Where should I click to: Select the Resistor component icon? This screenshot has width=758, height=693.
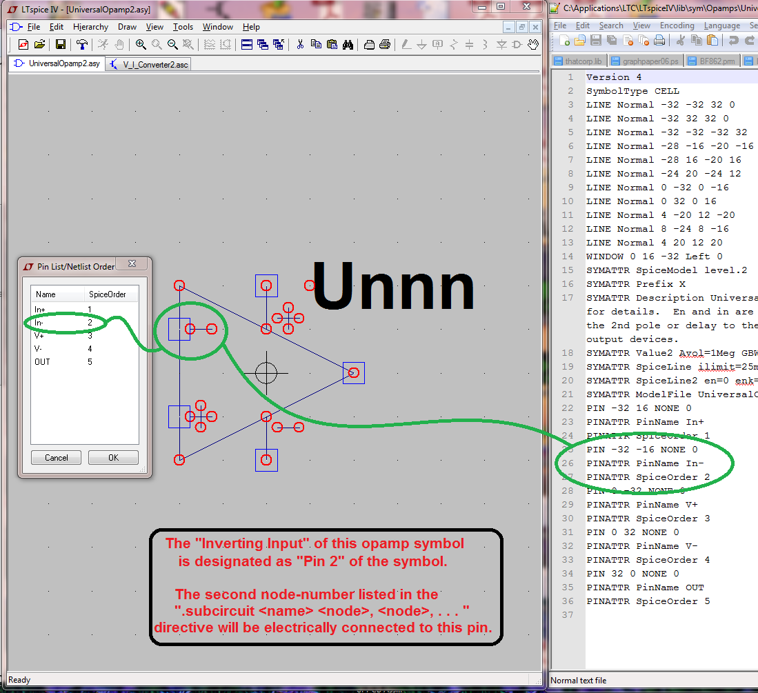(x=453, y=44)
